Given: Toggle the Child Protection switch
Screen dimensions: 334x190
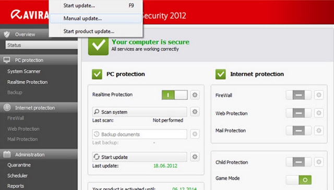Looking at the screenshot, I should pyautogui.click(x=299, y=162).
